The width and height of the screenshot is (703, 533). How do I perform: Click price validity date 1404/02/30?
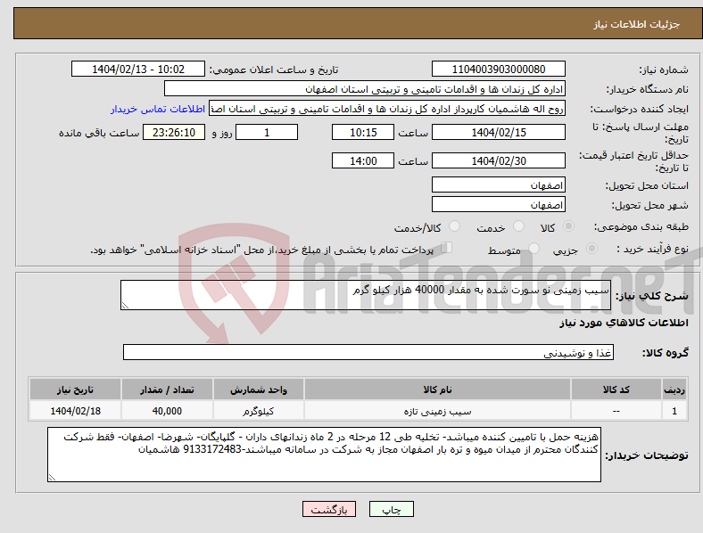[x=499, y=160]
